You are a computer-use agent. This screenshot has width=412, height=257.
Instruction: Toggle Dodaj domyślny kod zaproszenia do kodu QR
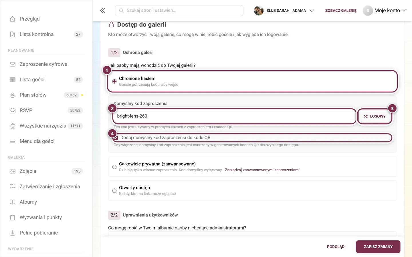point(116,138)
